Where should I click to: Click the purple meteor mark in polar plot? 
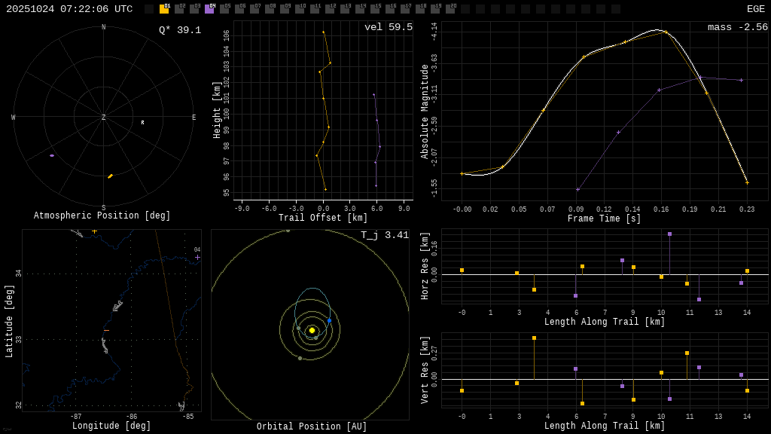[52, 155]
